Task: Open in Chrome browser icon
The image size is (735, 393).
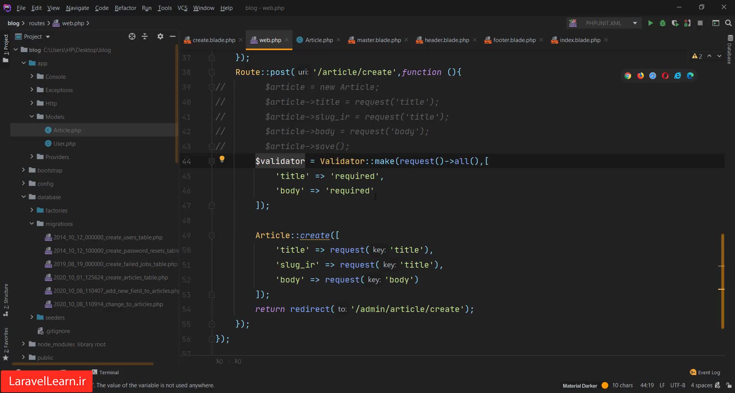Action: (628, 76)
